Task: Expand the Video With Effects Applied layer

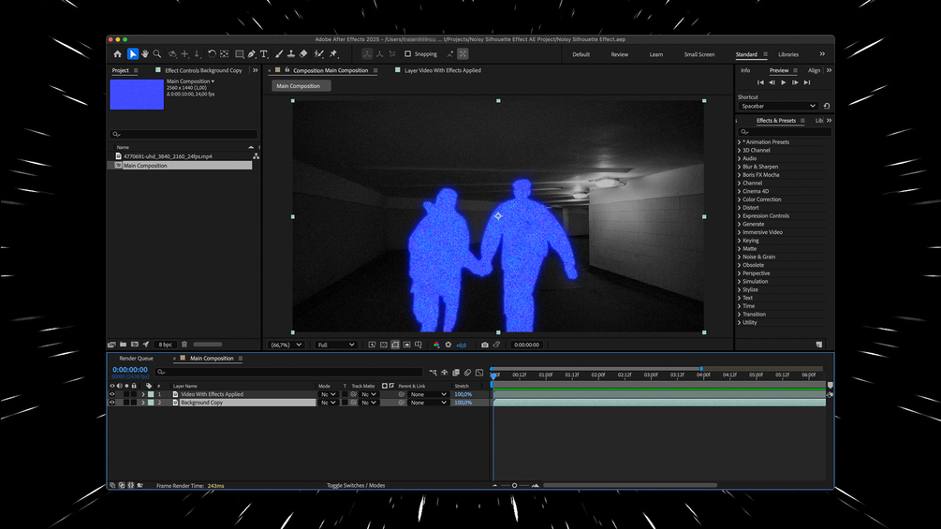Action: pyautogui.click(x=143, y=395)
